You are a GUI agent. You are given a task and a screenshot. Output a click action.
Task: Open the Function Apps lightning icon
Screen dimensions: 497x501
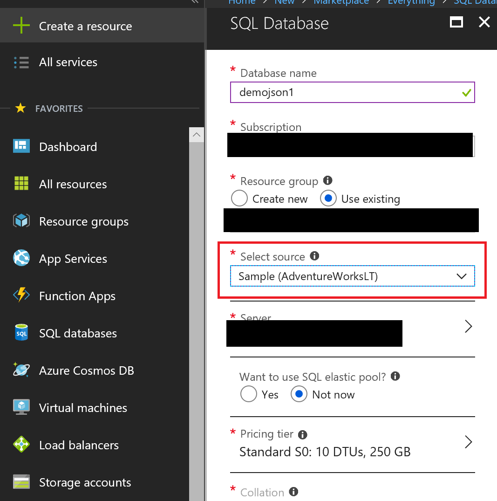coord(21,295)
